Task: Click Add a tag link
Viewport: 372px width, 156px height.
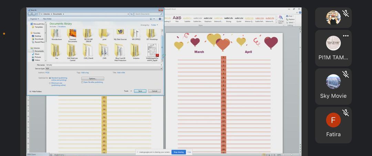Action: click(x=85, y=73)
